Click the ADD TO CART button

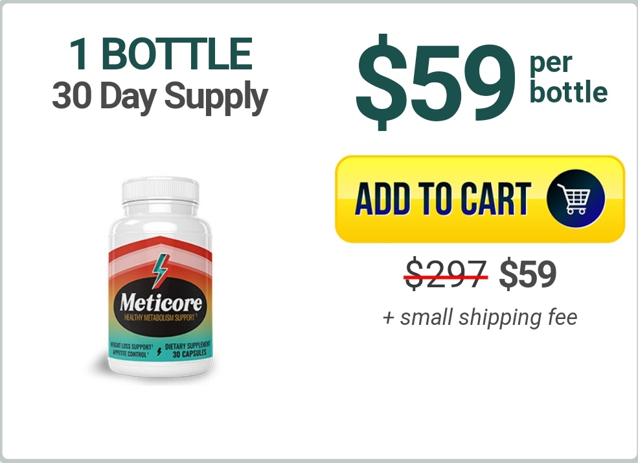point(480,199)
